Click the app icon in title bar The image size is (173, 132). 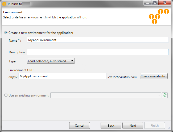(4, 4)
